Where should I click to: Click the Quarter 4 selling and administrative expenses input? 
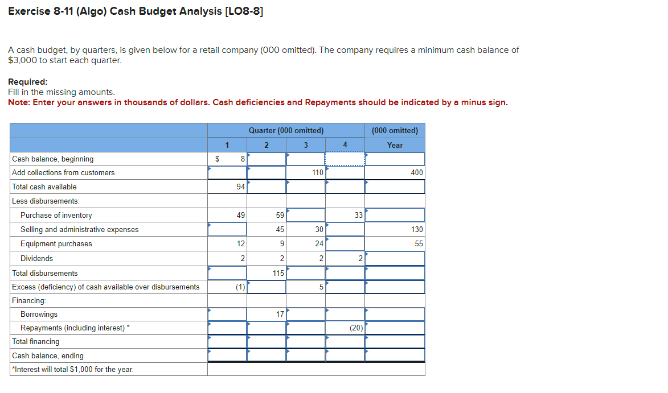345,229
